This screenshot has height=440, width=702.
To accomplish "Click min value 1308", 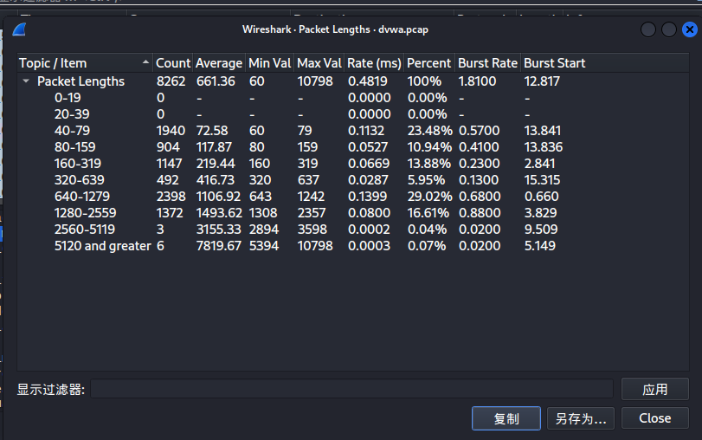I will [263, 213].
